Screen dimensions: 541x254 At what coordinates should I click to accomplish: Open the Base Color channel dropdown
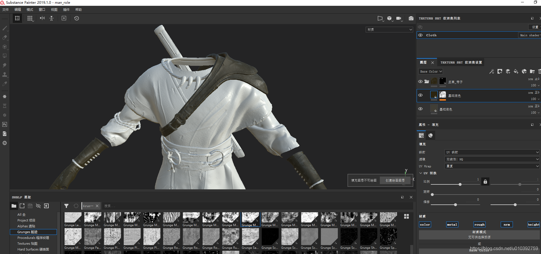coord(431,71)
